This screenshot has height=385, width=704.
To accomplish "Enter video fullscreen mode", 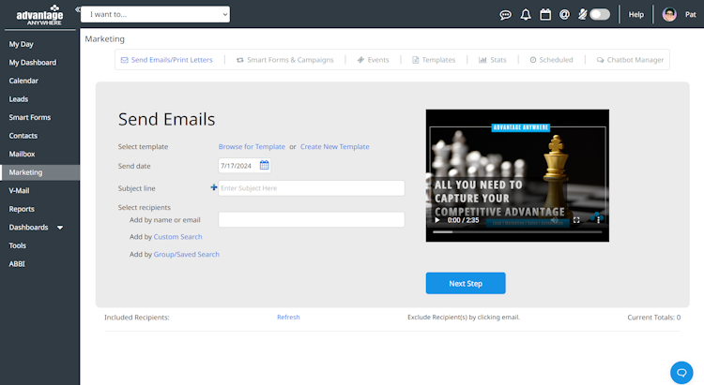I will 576,220.
